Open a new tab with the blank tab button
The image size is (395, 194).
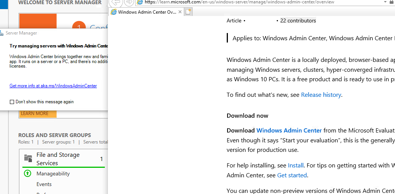[188, 12]
